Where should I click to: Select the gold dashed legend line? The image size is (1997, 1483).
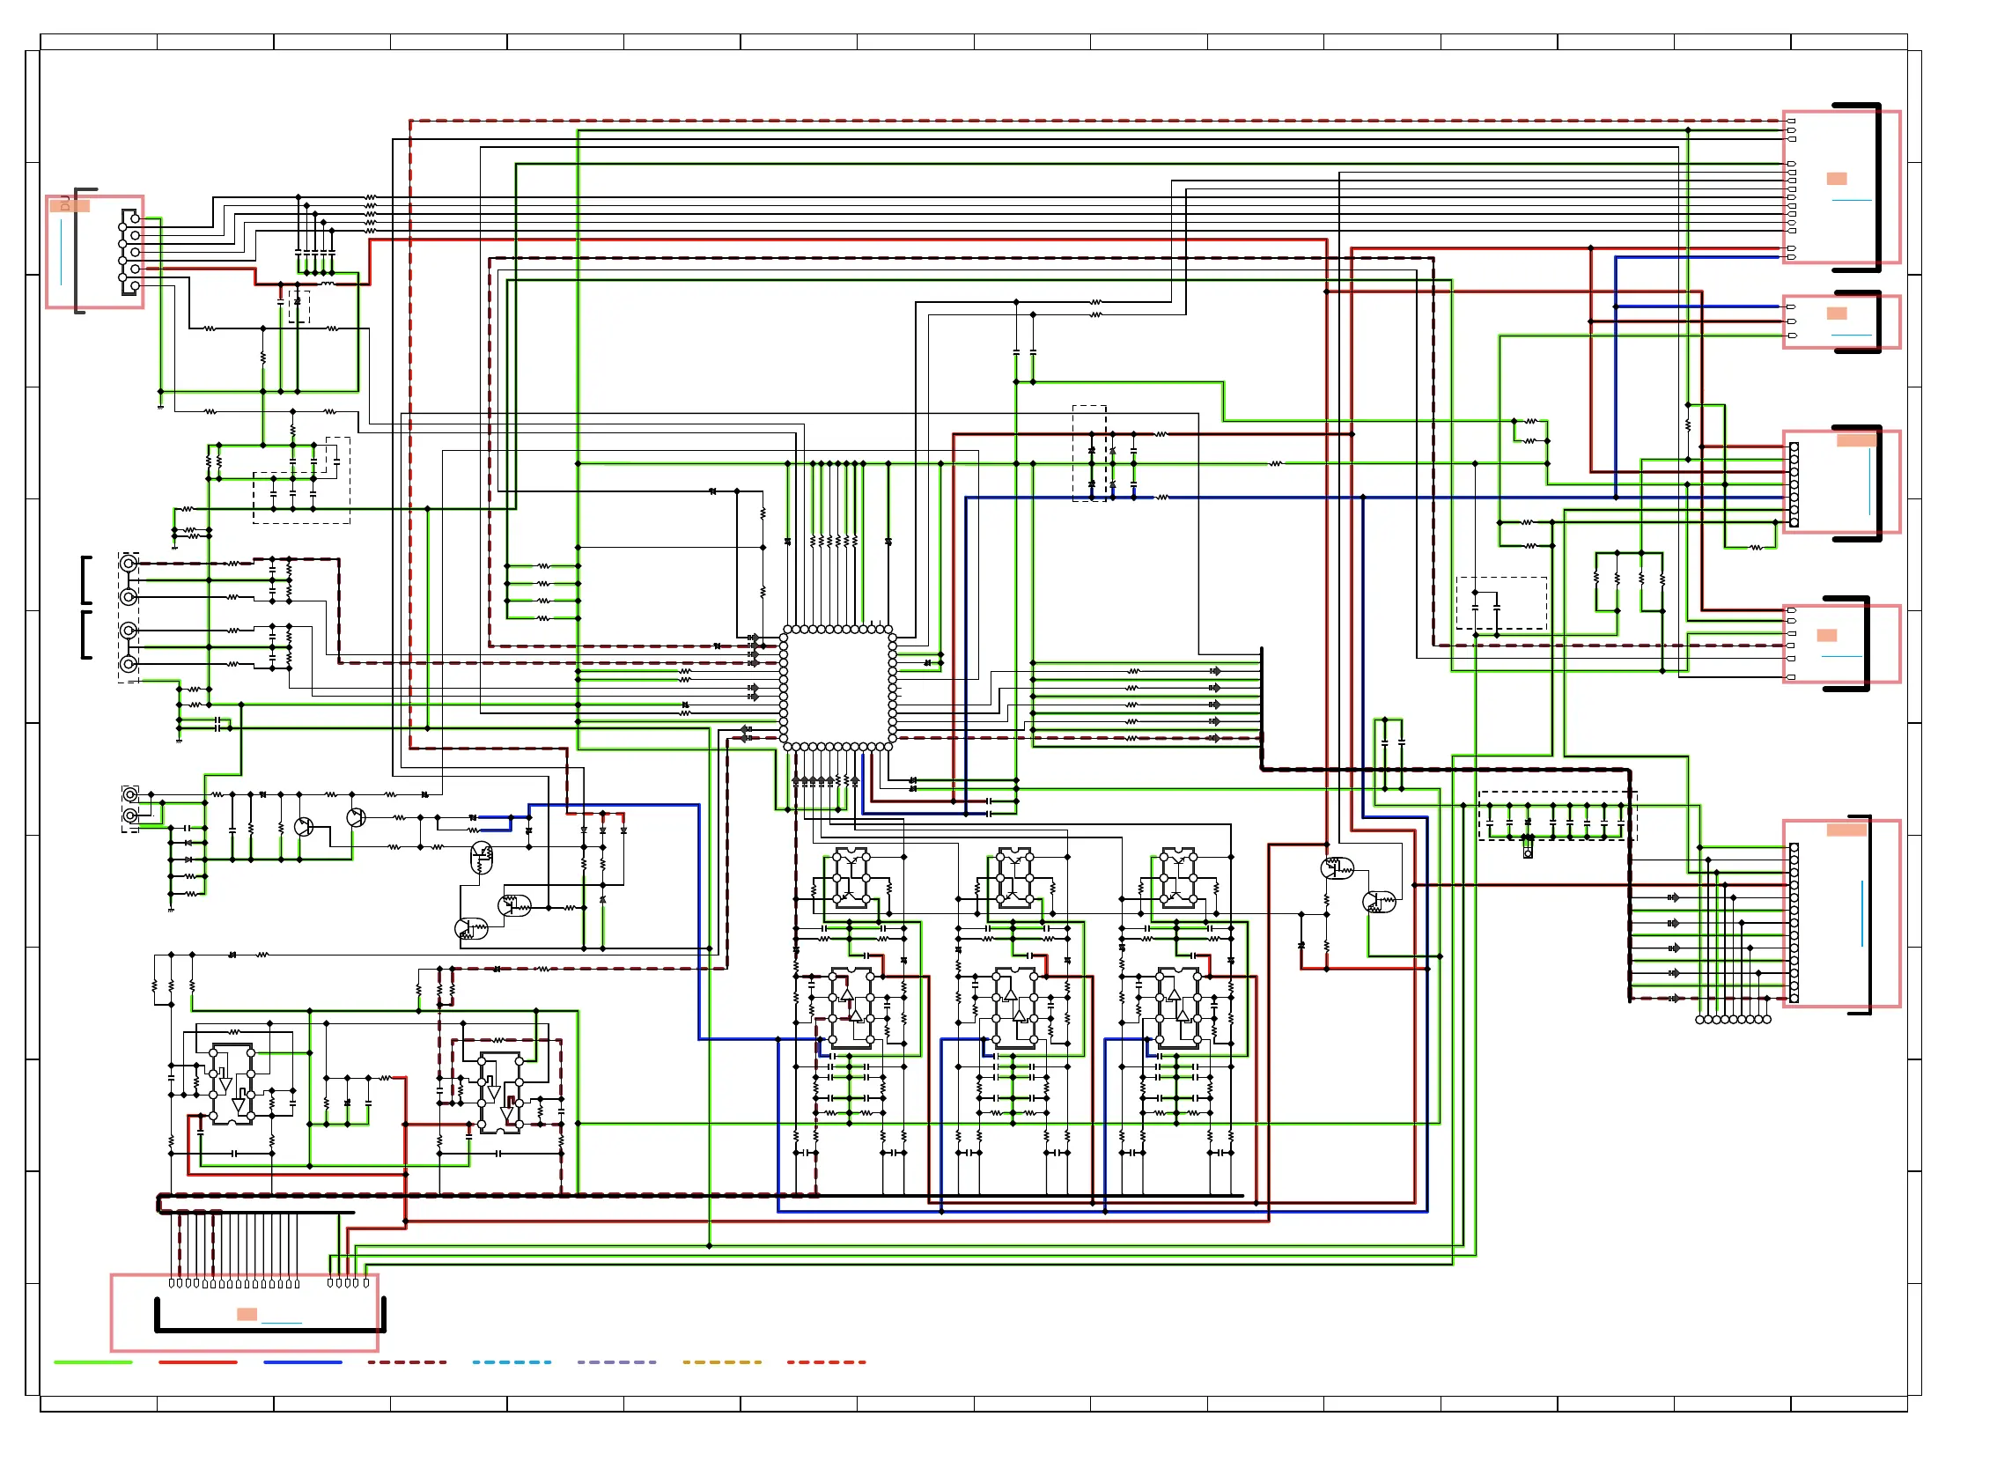coord(722,1361)
